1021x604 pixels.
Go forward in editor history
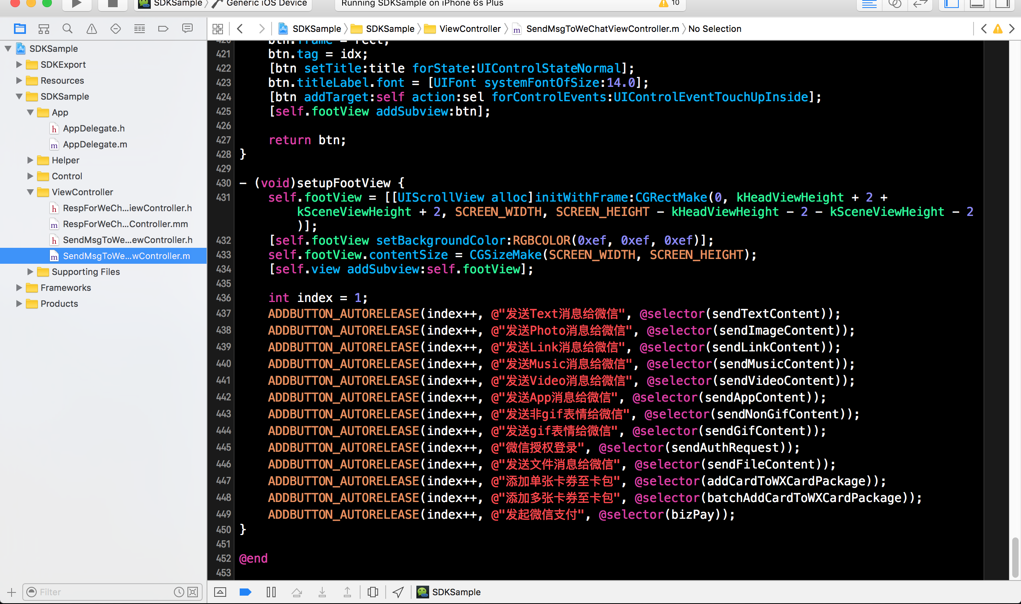click(262, 29)
